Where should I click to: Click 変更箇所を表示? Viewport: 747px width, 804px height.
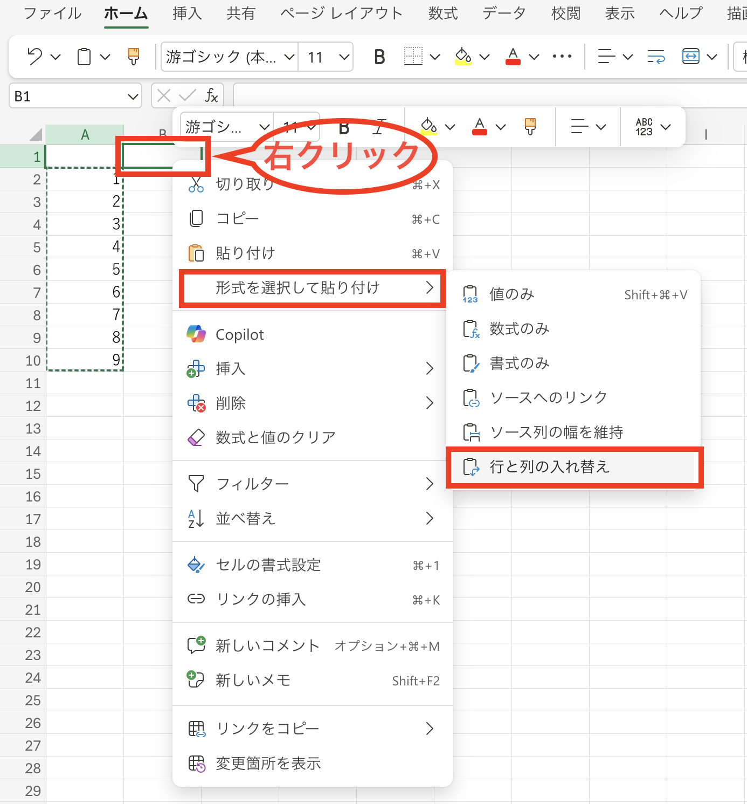pyautogui.click(x=313, y=764)
